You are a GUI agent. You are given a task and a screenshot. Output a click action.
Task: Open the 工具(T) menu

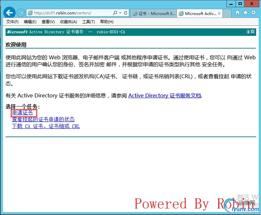(88, 22)
